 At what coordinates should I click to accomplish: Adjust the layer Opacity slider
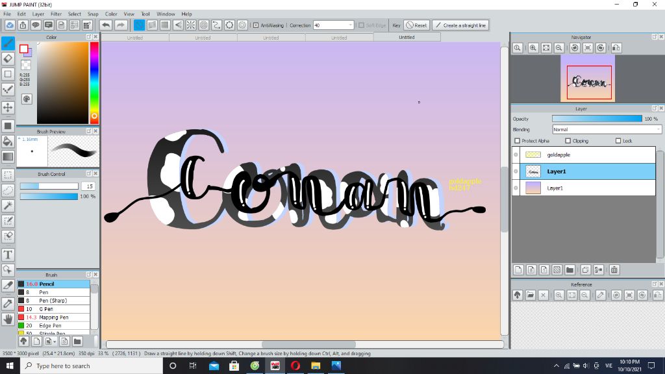[x=597, y=119]
